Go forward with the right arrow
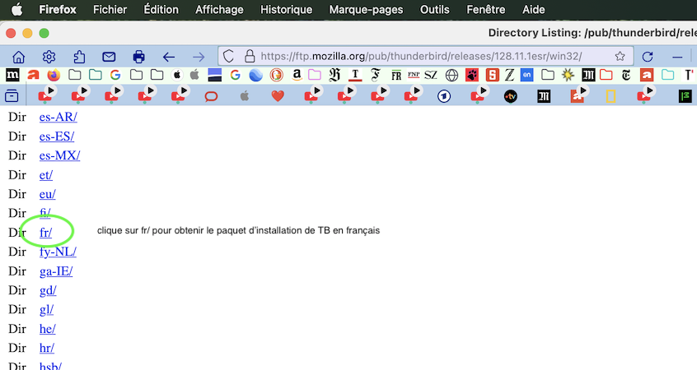The width and height of the screenshot is (697, 370). [199, 57]
